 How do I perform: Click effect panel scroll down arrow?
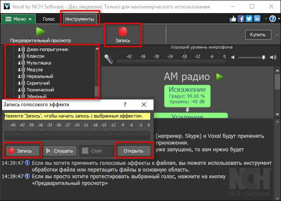tap(277, 114)
